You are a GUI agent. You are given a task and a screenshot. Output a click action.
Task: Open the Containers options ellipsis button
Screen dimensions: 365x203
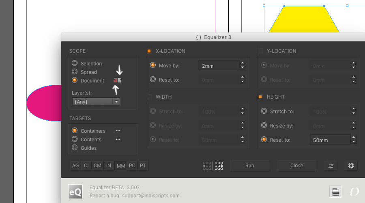pyautogui.click(x=118, y=131)
